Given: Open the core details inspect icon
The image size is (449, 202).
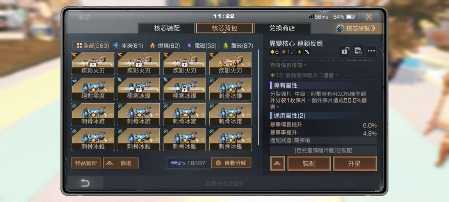Looking at the screenshot, I should [358, 51].
